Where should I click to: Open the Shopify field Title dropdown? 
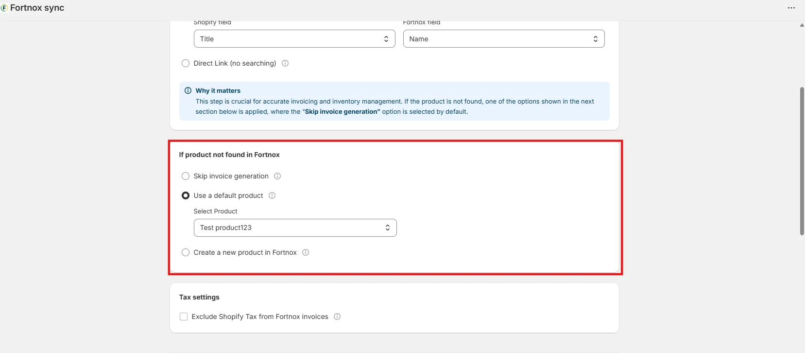tap(294, 39)
